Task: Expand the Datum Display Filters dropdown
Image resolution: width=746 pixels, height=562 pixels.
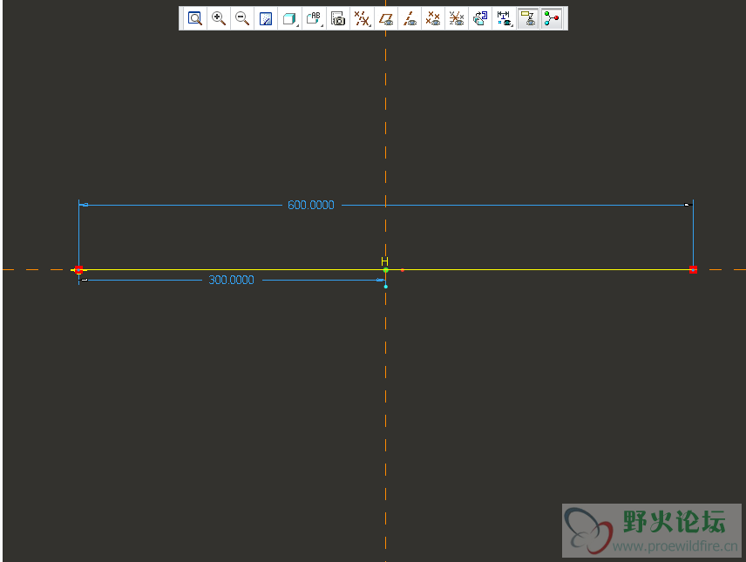Action: 362,18
